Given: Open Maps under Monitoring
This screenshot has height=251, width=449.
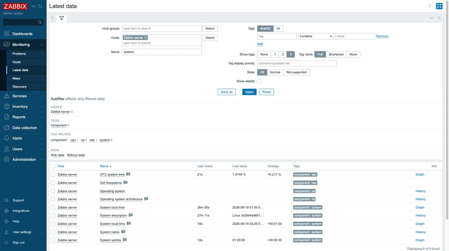Looking at the screenshot, I should [16, 79].
